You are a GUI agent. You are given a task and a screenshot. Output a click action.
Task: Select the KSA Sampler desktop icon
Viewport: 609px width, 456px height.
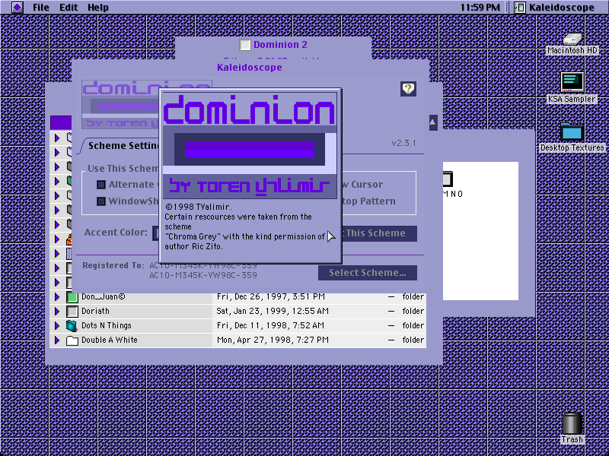572,82
